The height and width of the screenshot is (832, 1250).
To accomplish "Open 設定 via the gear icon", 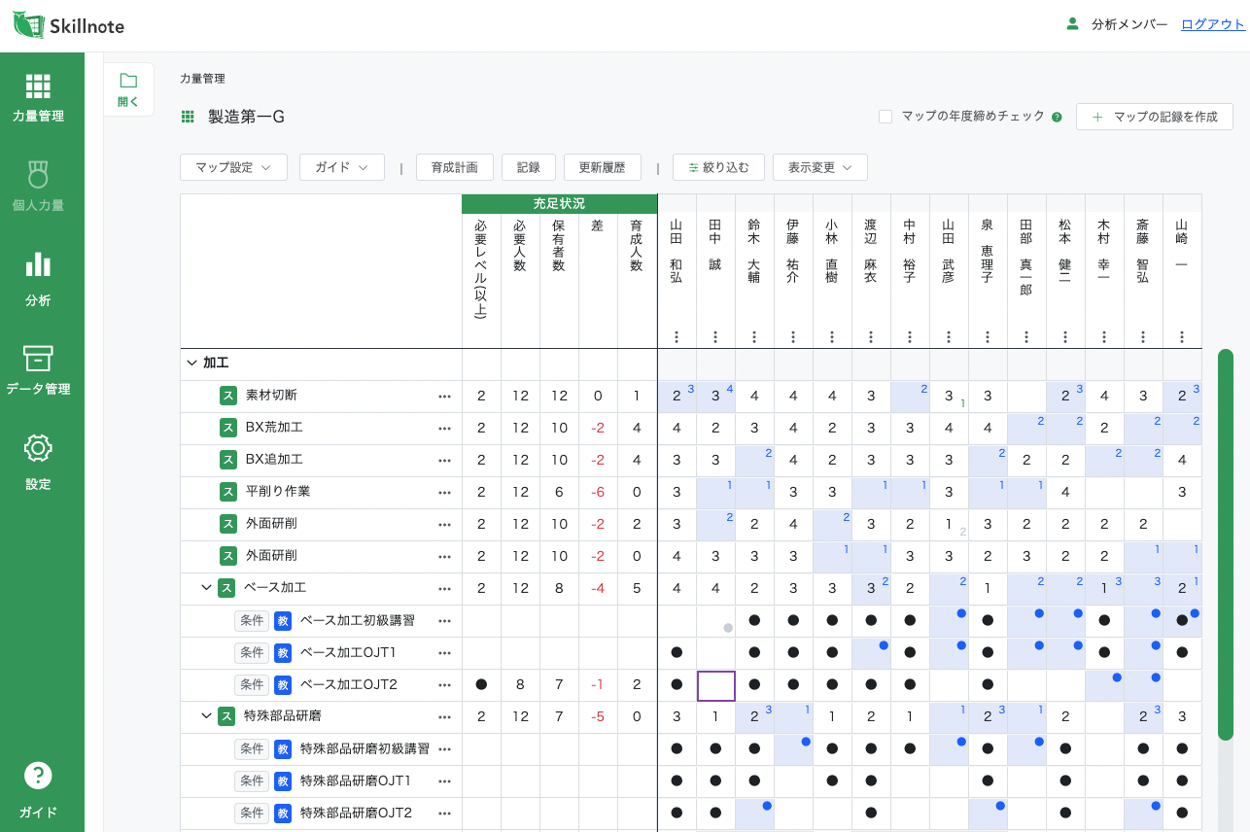I will coord(38,448).
